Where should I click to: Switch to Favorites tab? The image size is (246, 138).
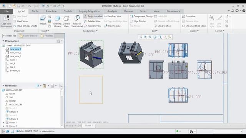(x=47, y=36)
